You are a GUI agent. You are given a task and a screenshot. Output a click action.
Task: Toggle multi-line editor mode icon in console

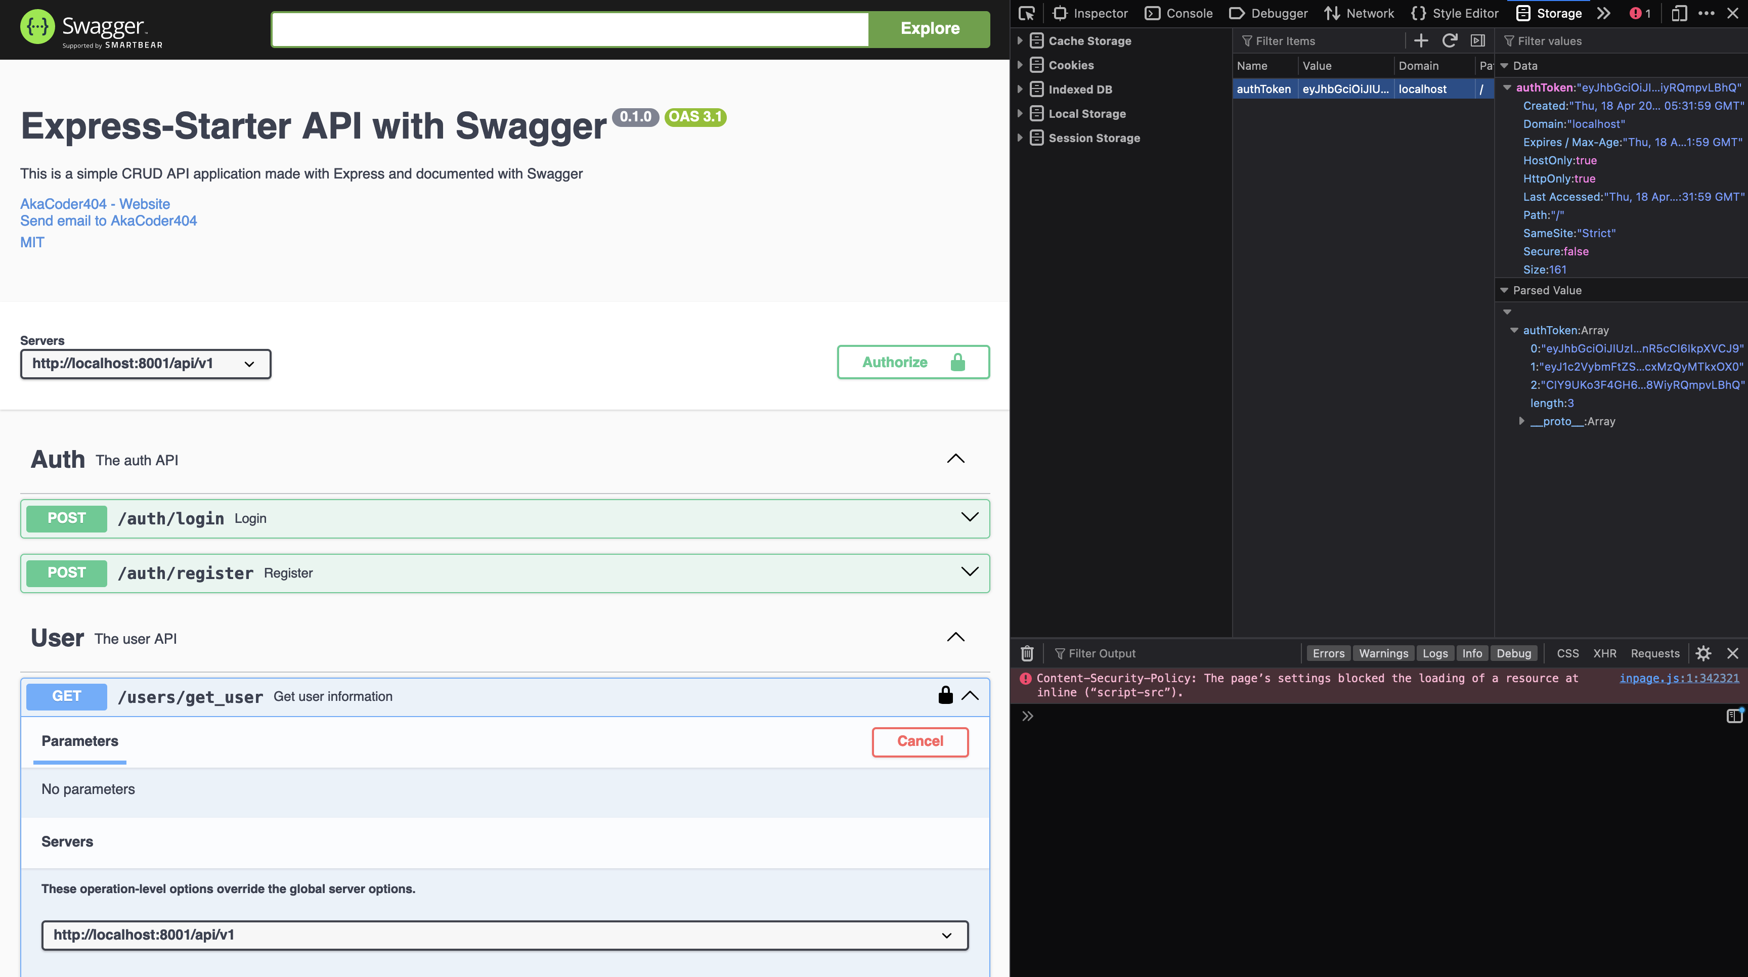[x=1734, y=716]
